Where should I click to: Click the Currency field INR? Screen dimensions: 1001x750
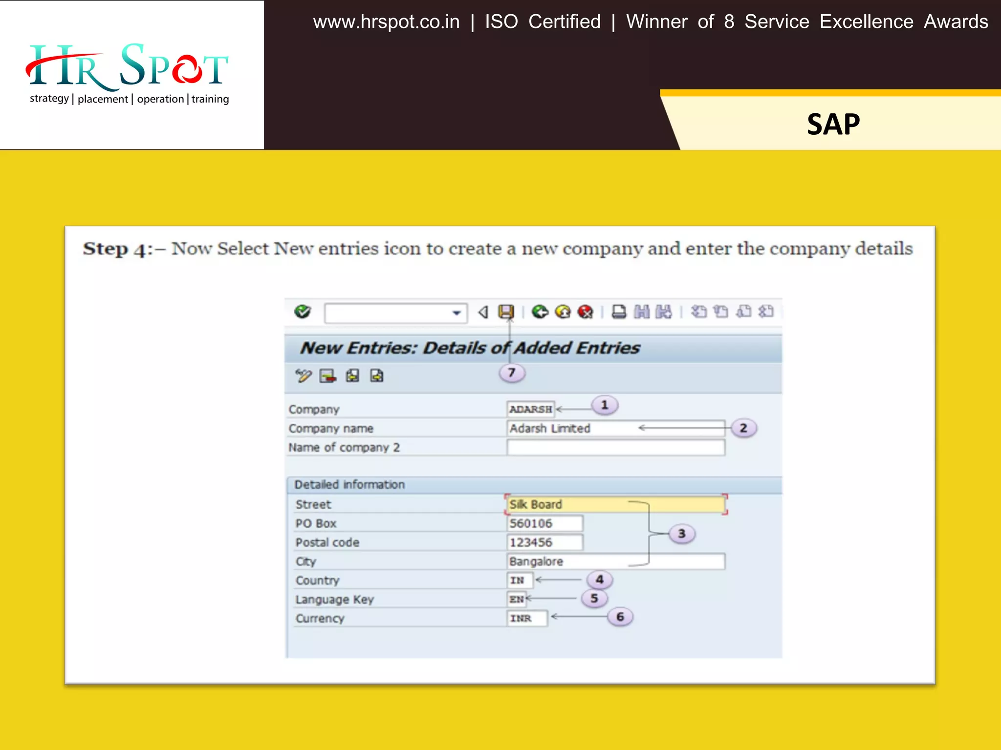pyautogui.click(x=527, y=618)
